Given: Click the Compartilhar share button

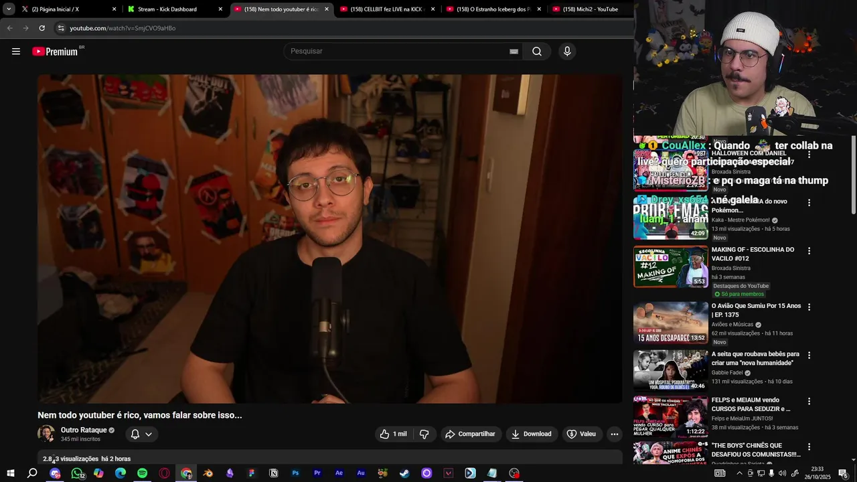Looking at the screenshot, I should tap(470, 434).
